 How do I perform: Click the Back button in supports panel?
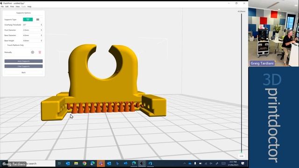(24, 72)
